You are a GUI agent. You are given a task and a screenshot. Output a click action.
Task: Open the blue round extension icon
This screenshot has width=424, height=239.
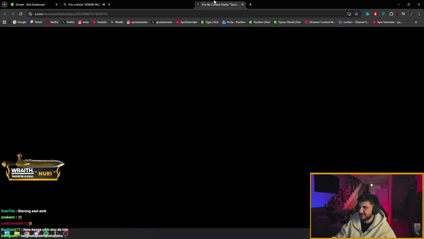click(367, 14)
